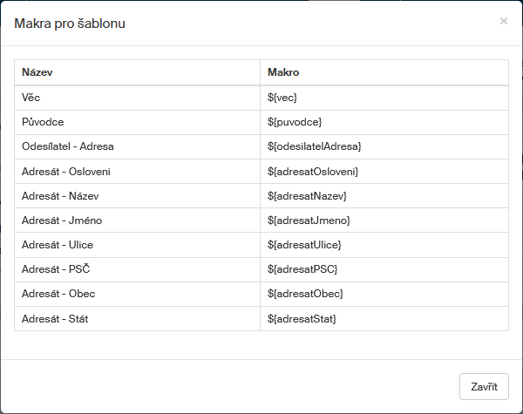This screenshot has height=414, width=523.
Task: Click the ${adresatStat} macro cell
Action: [x=302, y=319]
